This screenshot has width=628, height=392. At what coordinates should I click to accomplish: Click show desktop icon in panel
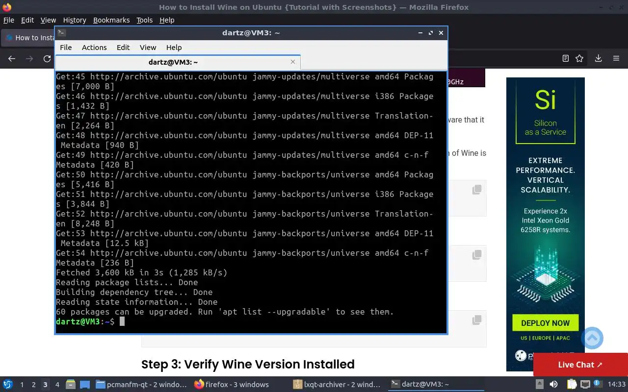coord(84,385)
